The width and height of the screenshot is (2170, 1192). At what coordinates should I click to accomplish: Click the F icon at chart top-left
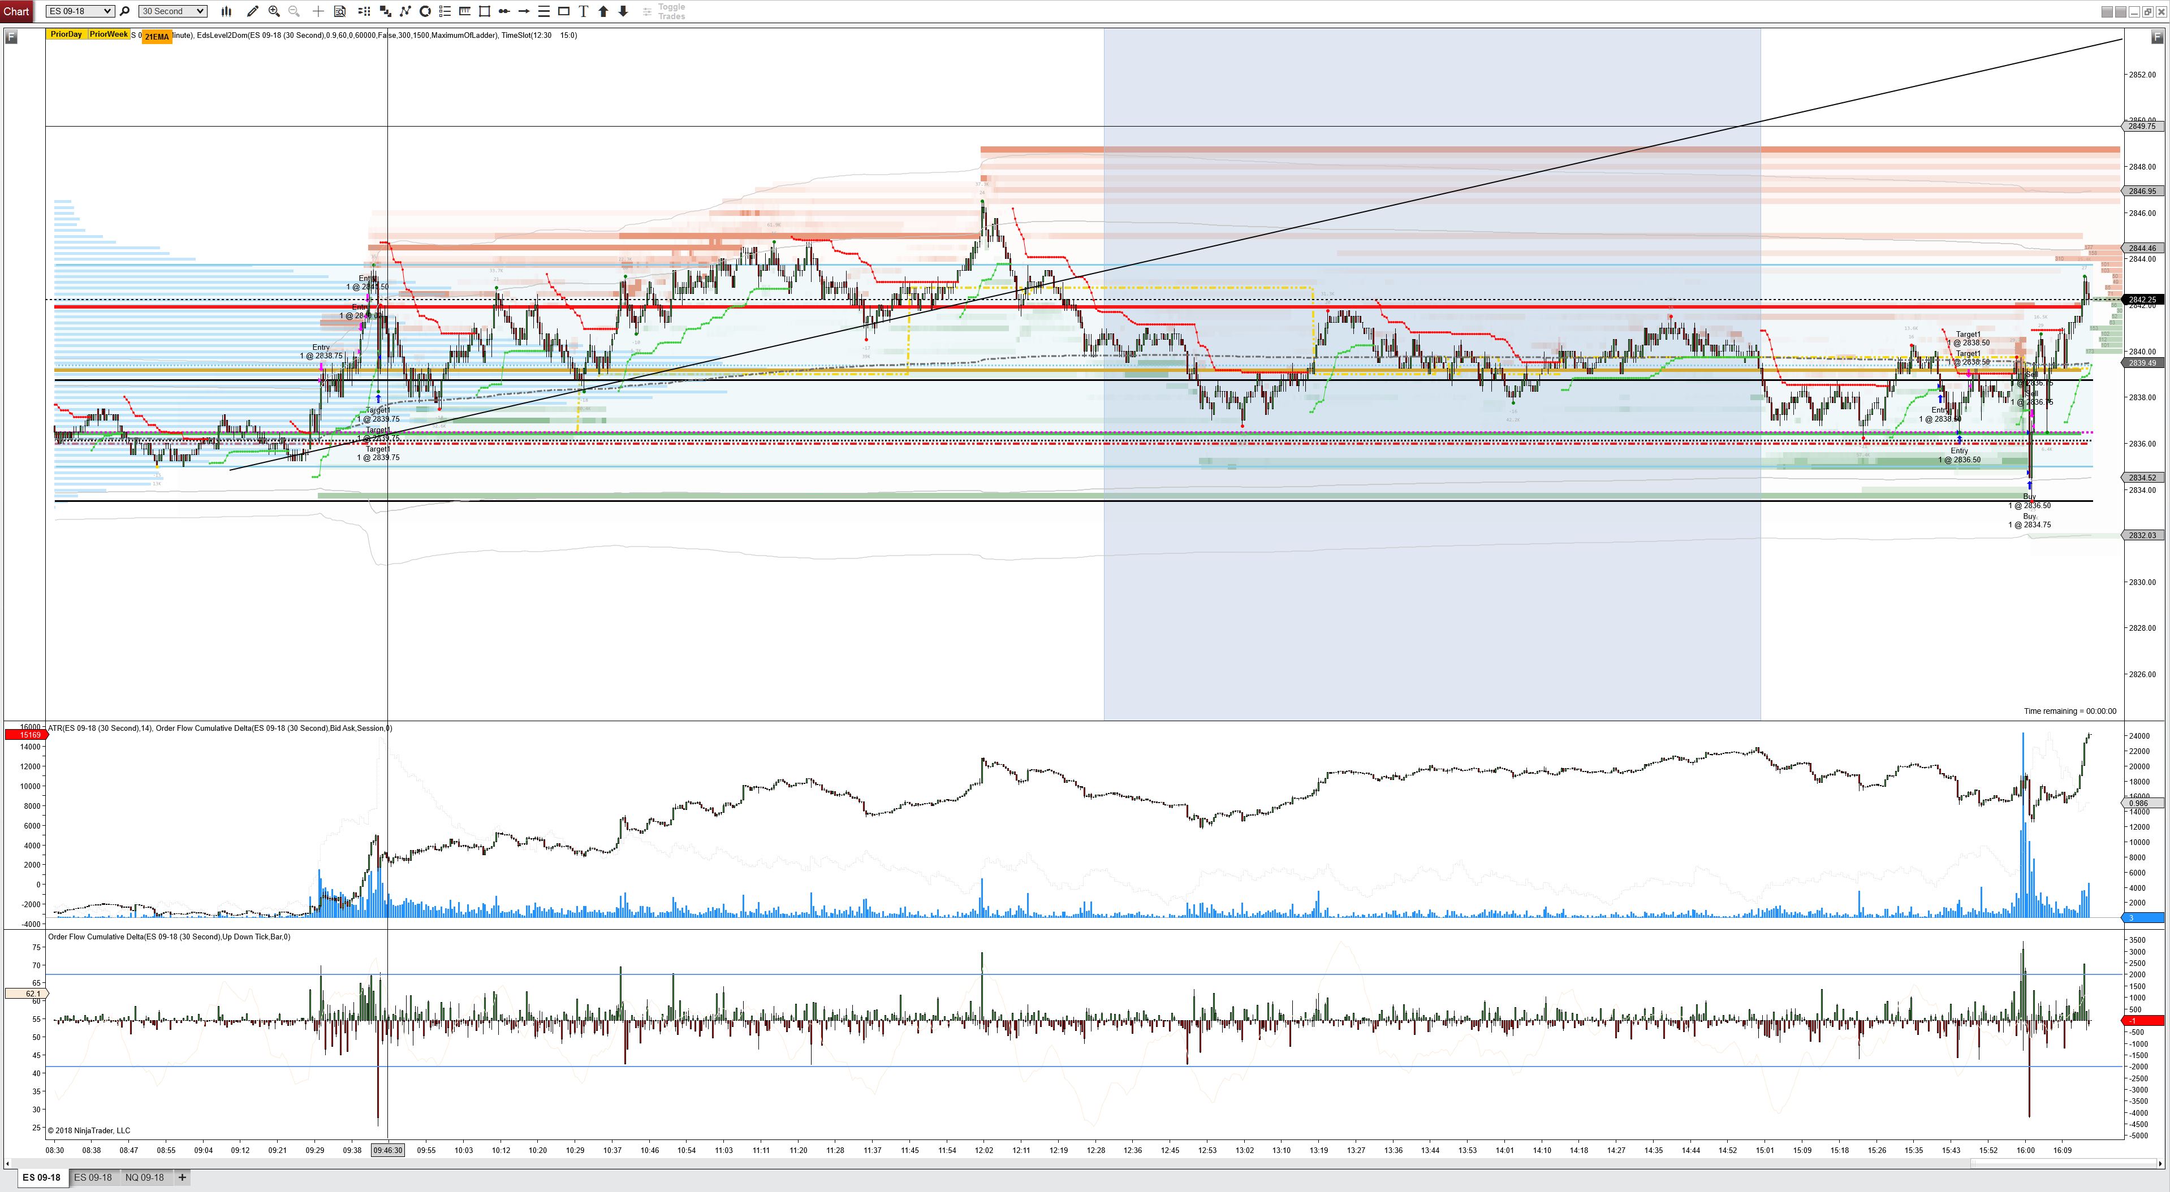[x=11, y=37]
